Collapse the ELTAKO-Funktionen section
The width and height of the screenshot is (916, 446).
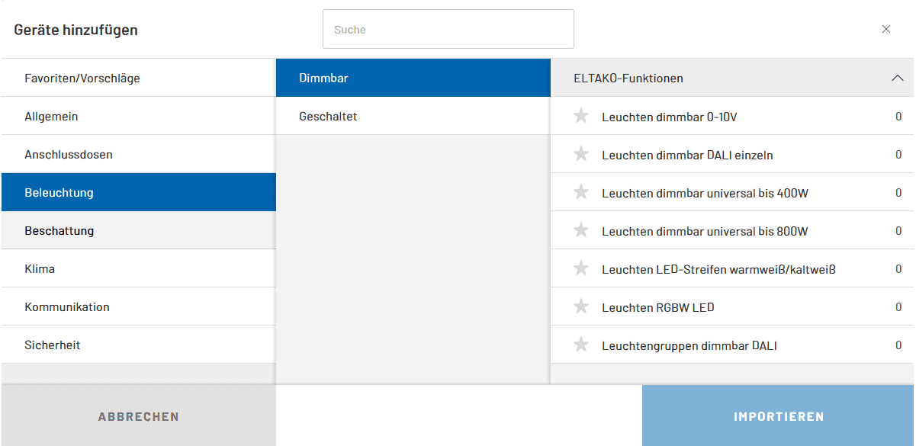(x=897, y=78)
